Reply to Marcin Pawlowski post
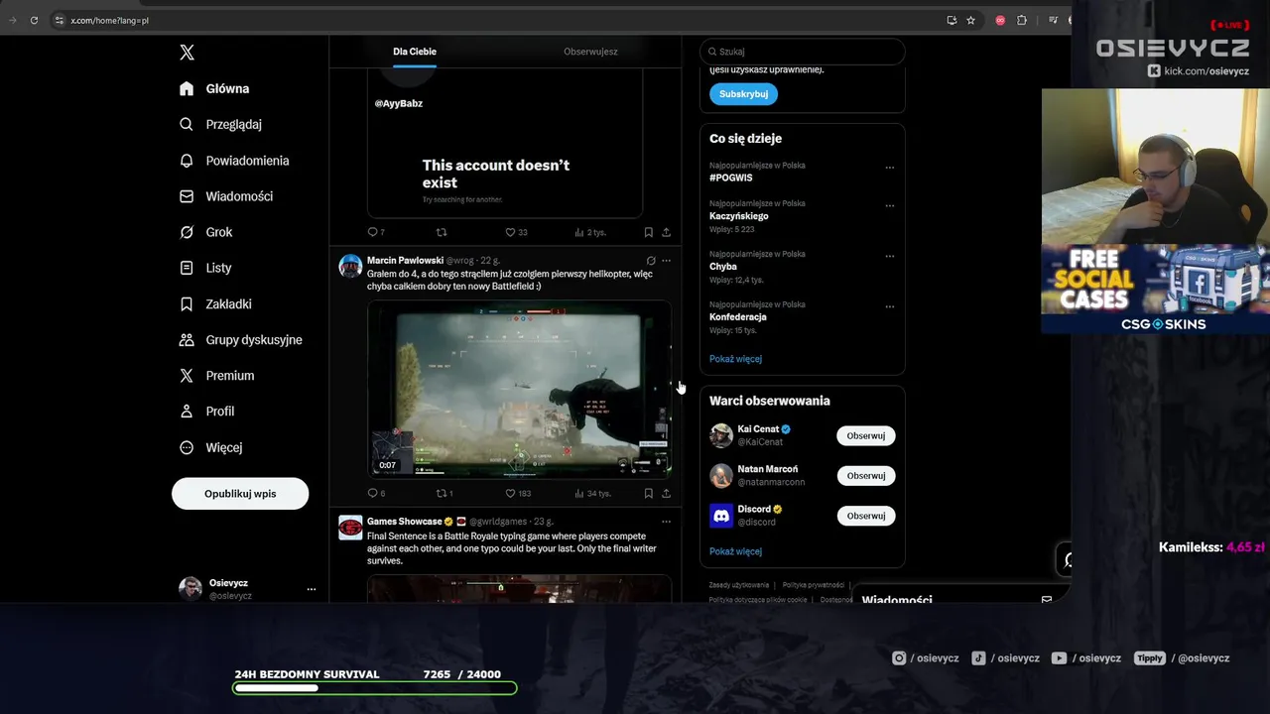Screen dimensions: 1270x714 coord(375,493)
